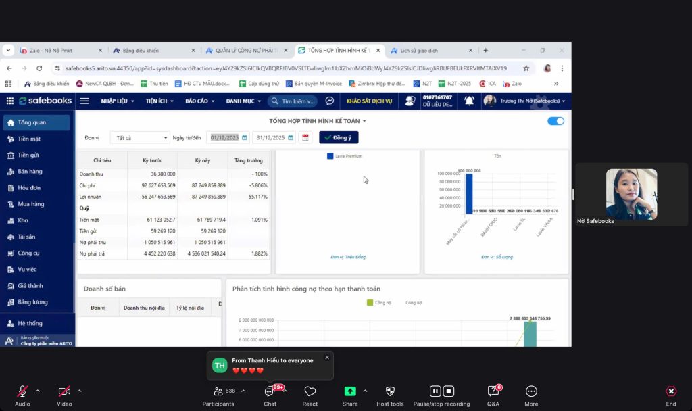Click the Tìm kiếm search field
This screenshot has width=692, height=411.
(297, 101)
